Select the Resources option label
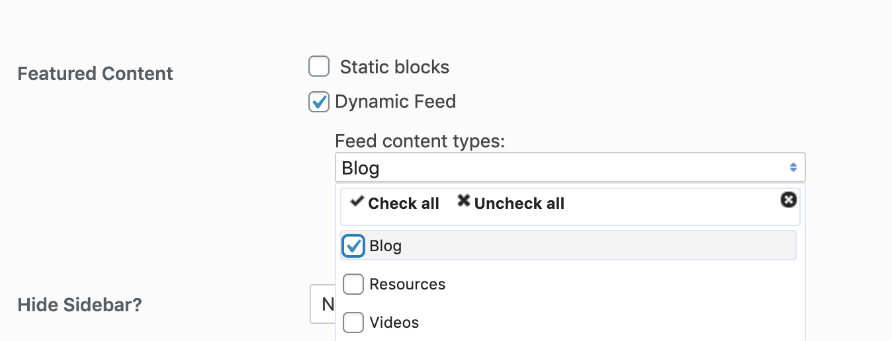Screen dimensions: 892x341 click(x=407, y=284)
